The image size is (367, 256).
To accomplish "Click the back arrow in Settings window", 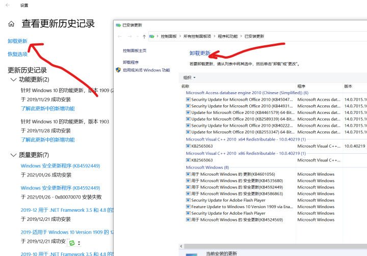I will click(8, 5).
